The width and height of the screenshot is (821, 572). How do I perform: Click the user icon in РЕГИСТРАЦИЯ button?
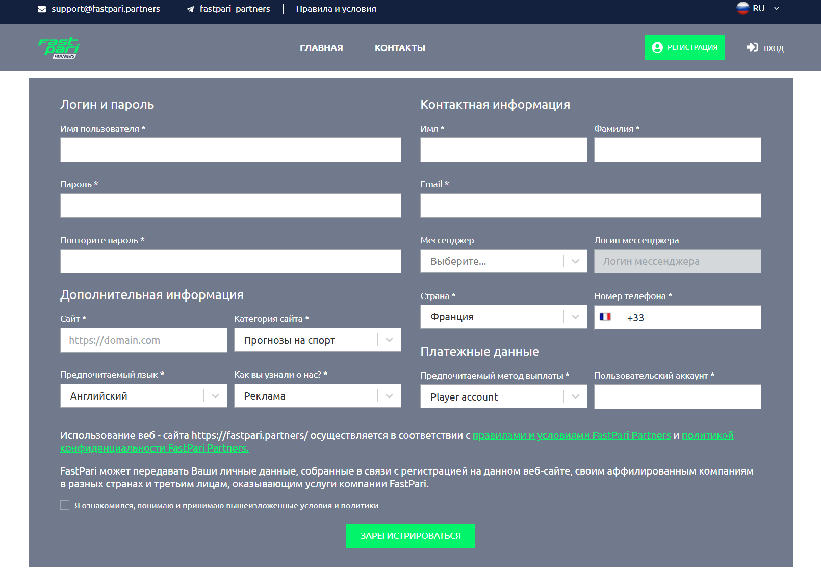pyautogui.click(x=657, y=47)
